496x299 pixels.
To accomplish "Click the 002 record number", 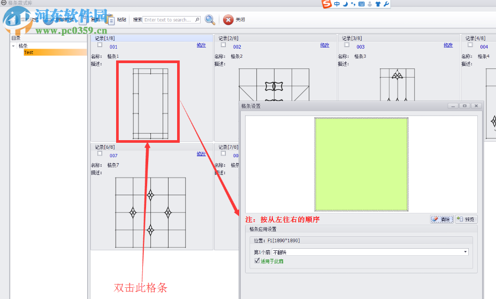I will [x=237, y=47].
